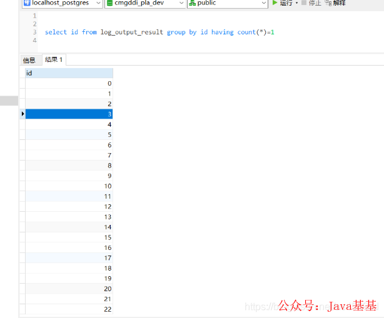Select result row with id 11
The image size is (384, 318).
(x=69, y=196)
